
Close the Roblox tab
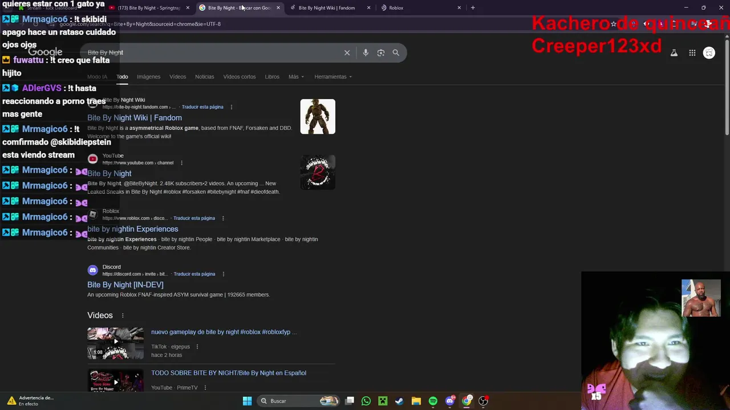click(459, 8)
